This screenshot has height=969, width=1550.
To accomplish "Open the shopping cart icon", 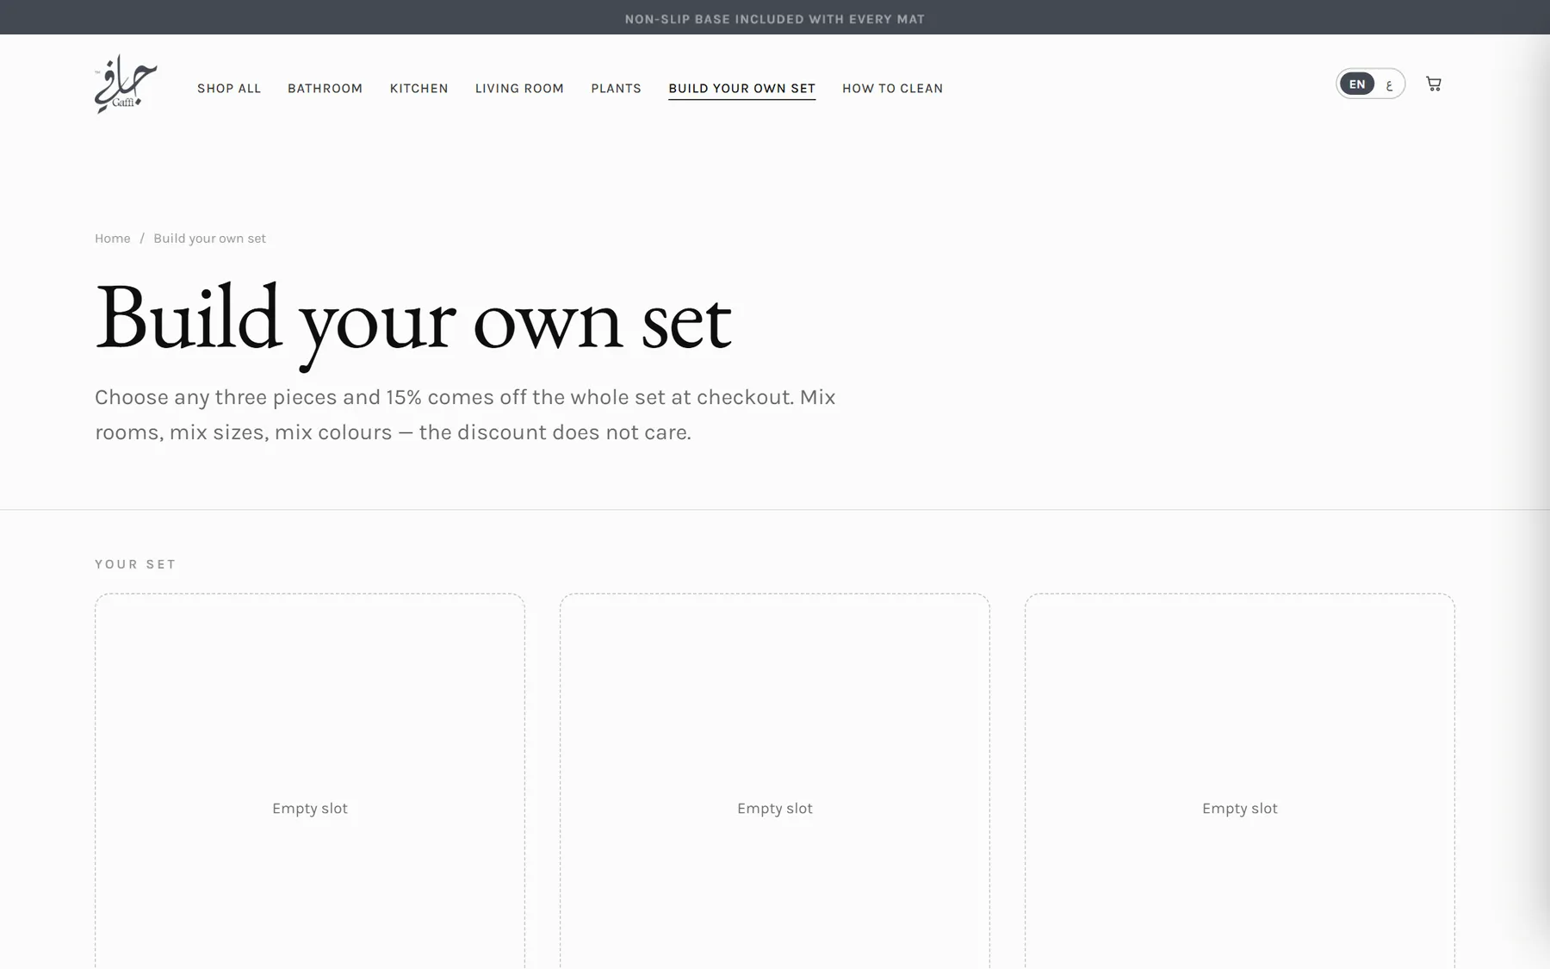I will coord(1434,84).
